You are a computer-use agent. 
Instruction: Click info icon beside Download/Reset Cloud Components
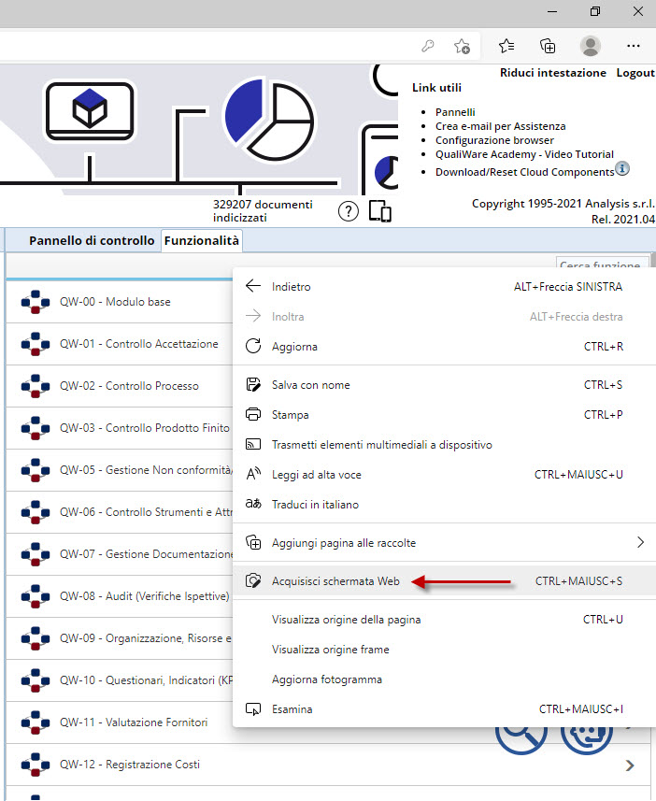622,169
